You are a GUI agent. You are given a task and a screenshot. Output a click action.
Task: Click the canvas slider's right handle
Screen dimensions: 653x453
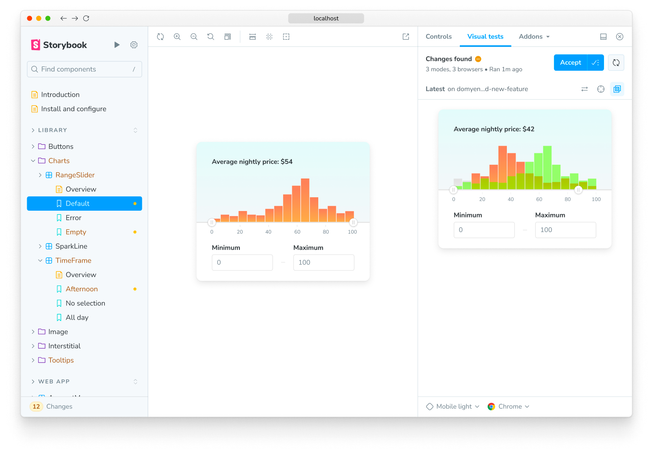point(353,222)
